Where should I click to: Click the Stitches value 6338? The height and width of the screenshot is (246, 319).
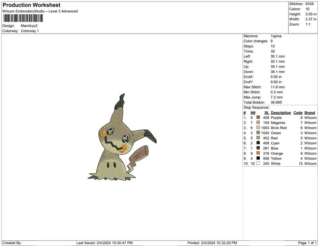(x=309, y=4)
